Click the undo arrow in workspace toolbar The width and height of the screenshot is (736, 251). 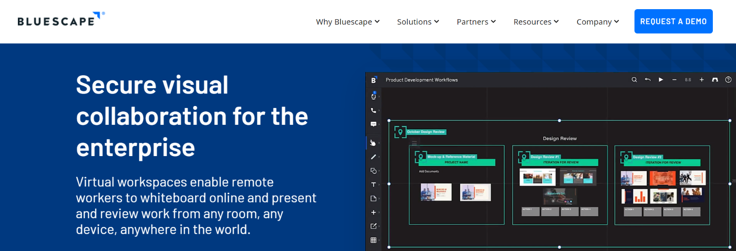[648, 79]
